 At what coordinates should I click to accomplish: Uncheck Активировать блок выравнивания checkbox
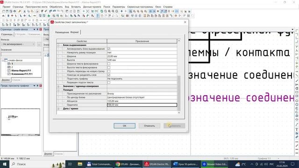click(109, 49)
